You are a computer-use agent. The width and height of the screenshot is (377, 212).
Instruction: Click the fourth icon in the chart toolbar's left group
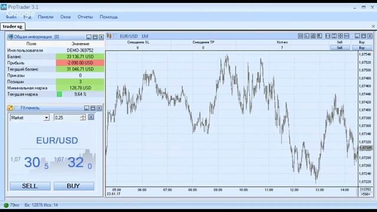click(x=319, y=36)
